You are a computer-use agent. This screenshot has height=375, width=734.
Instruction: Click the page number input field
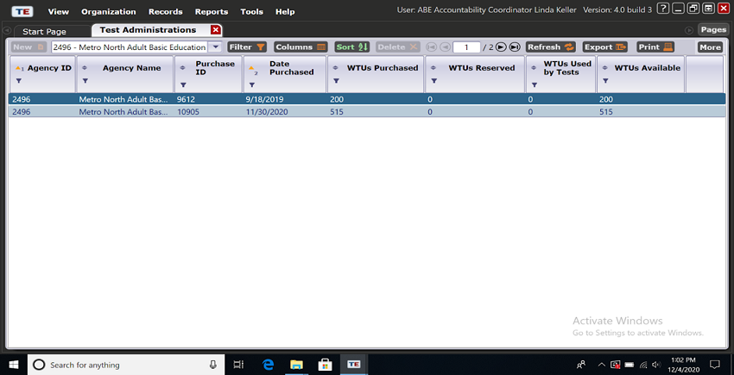[466, 47]
